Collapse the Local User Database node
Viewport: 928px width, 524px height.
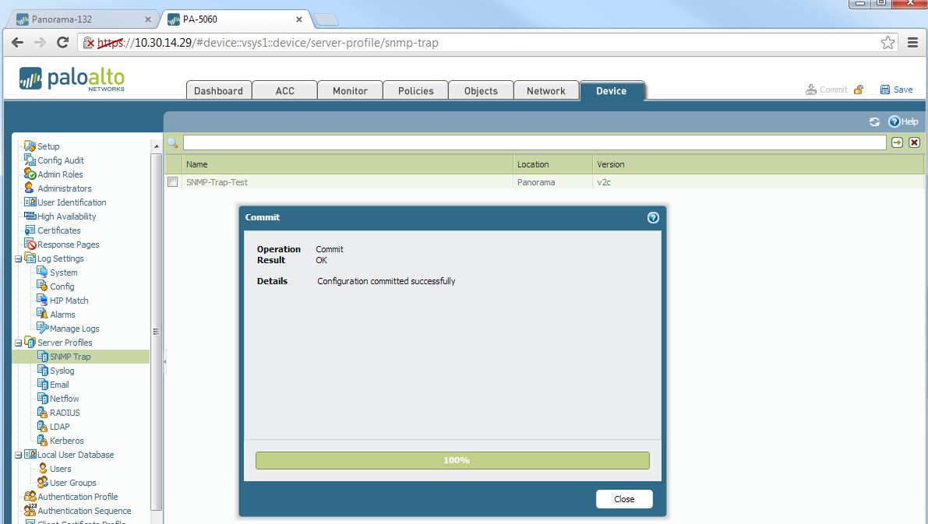19,455
